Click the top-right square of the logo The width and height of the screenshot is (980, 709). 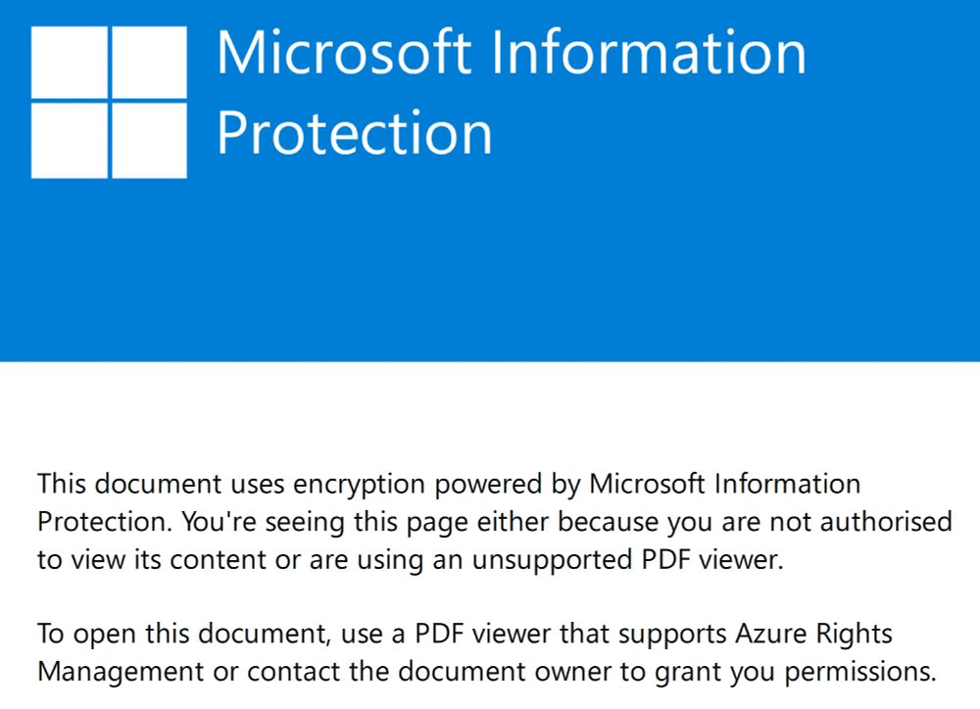tap(149, 62)
